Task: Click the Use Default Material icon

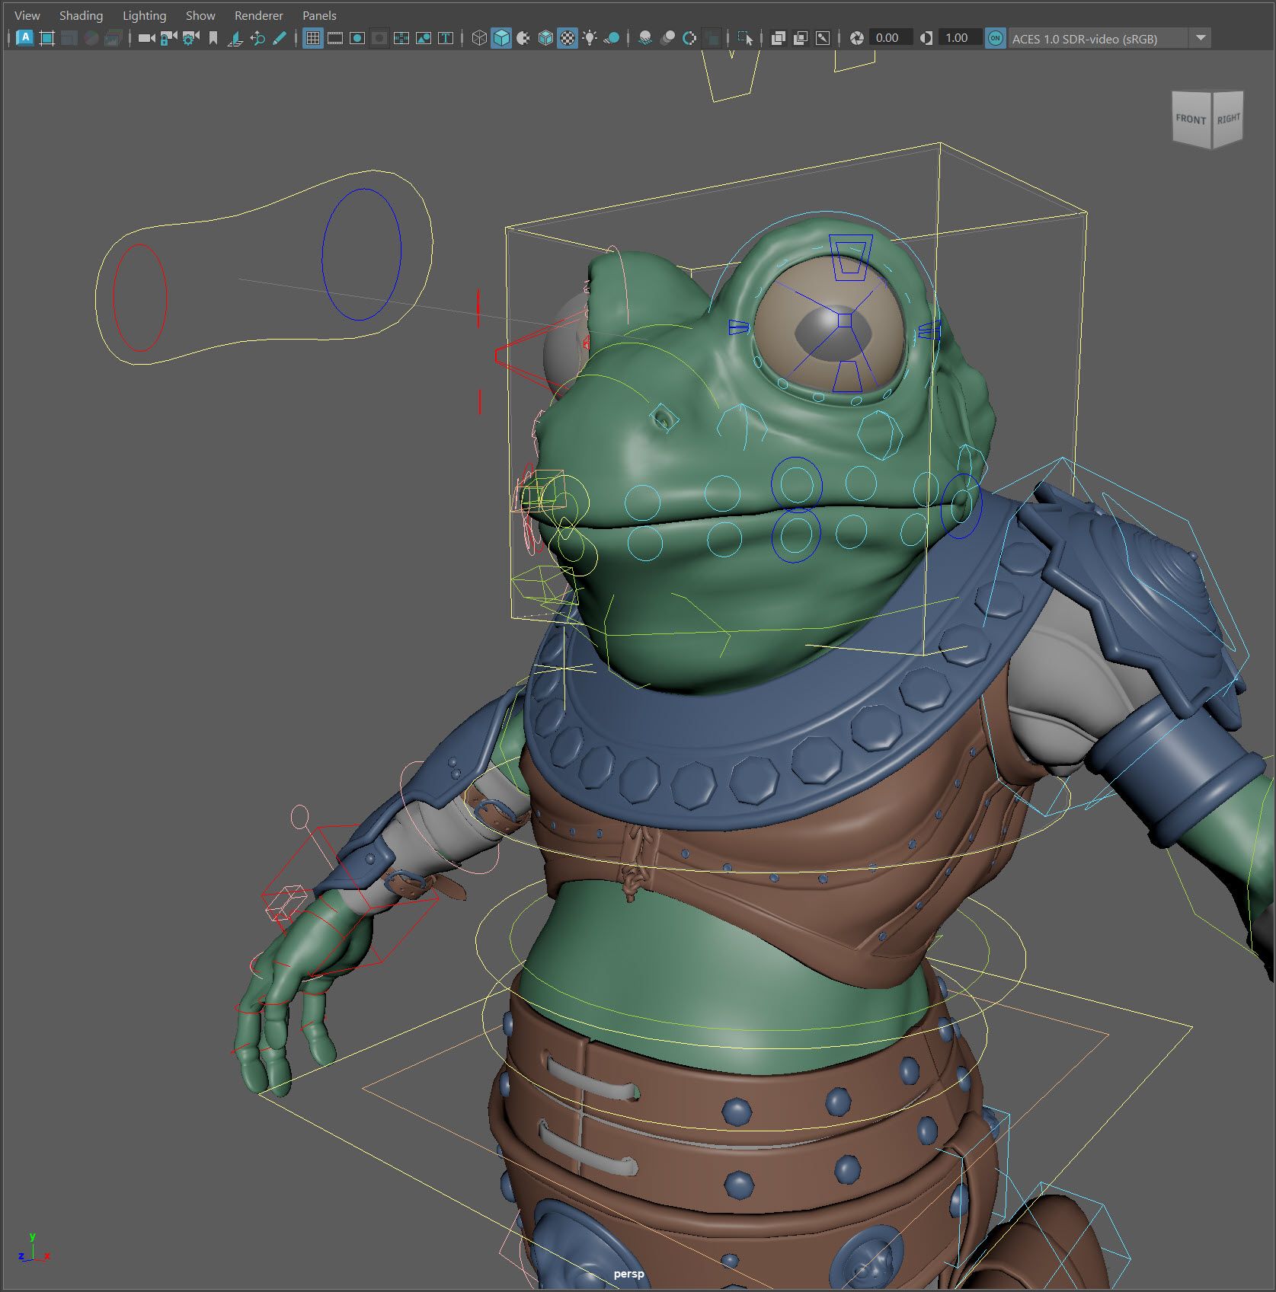Action: point(523,37)
